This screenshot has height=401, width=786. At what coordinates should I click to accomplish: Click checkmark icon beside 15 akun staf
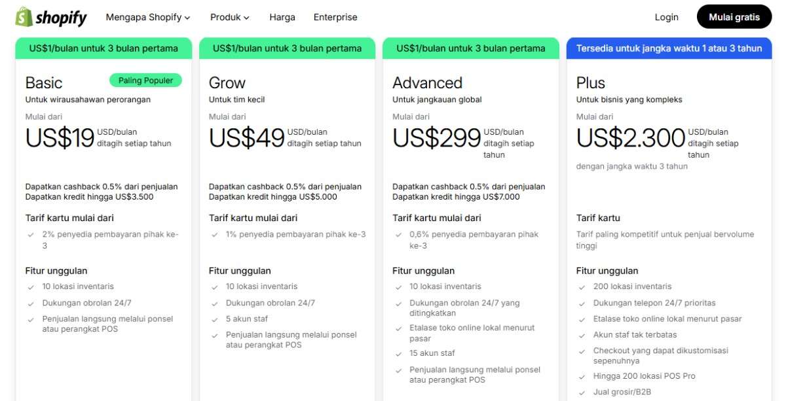pos(398,354)
